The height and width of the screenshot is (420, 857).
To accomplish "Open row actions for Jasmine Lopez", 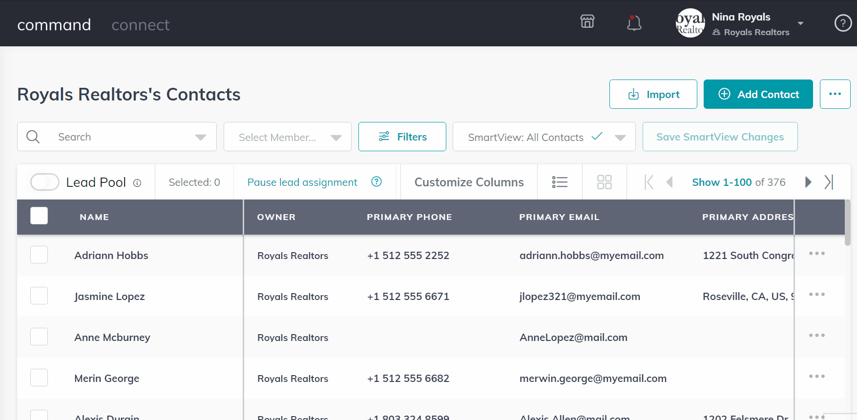I will [x=816, y=295].
